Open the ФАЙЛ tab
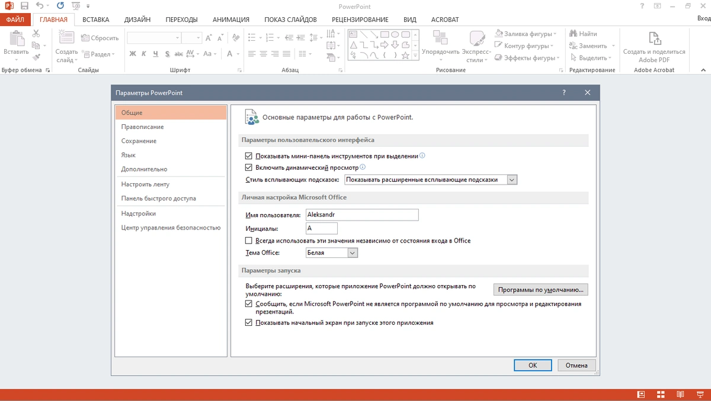The height and width of the screenshot is (401, 711). coord(15,20)
